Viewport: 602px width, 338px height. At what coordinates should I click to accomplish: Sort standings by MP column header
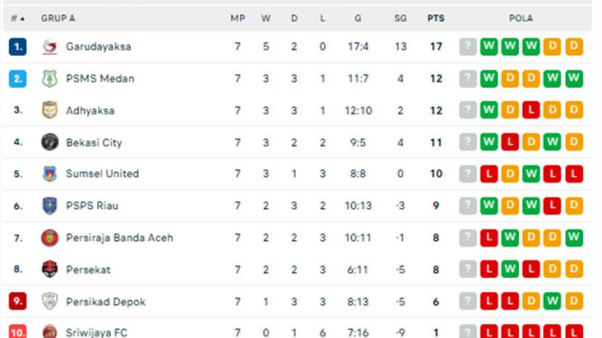pos(238,18)
